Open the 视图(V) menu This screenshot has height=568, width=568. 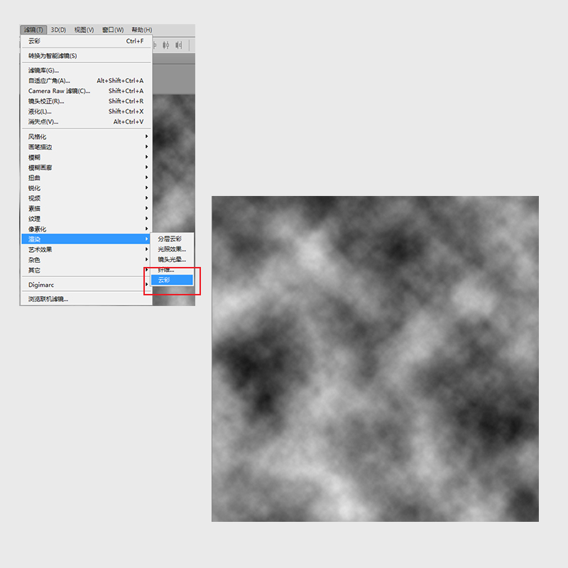(x=84, y=30)
